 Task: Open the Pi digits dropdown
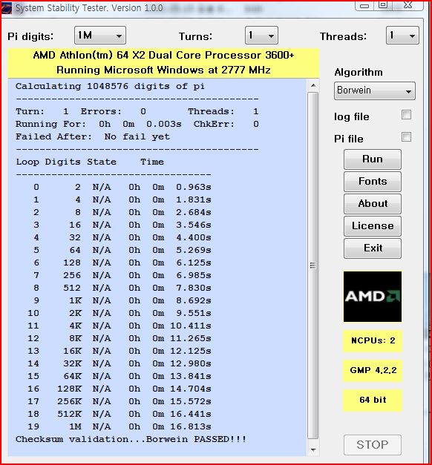coord(100,36)
